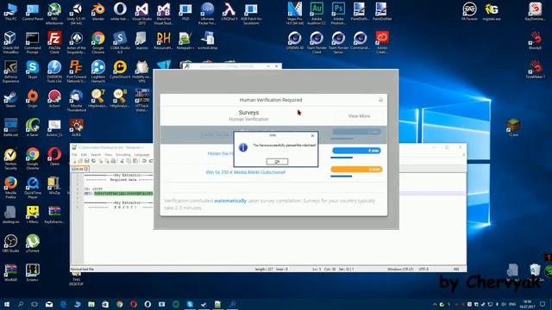Viewport: 552px width, 310px height.
Task: Click the Notepad++ desktop shortcut
Action: [185, 40]
